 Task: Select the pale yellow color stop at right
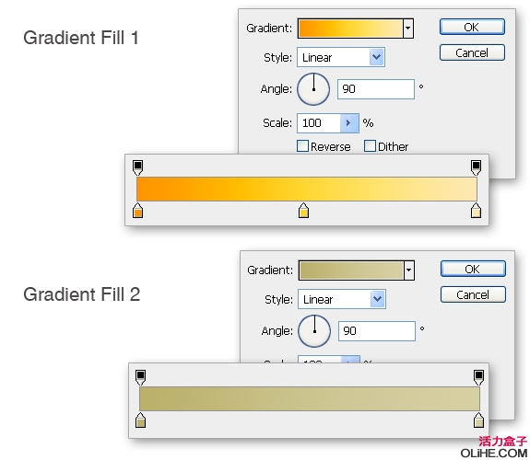(x=476, y=211)
